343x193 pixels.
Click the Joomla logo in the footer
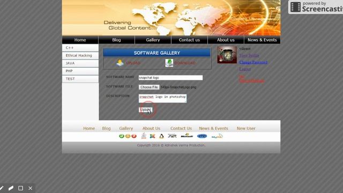pyautogui.click(x=152, y=136)
